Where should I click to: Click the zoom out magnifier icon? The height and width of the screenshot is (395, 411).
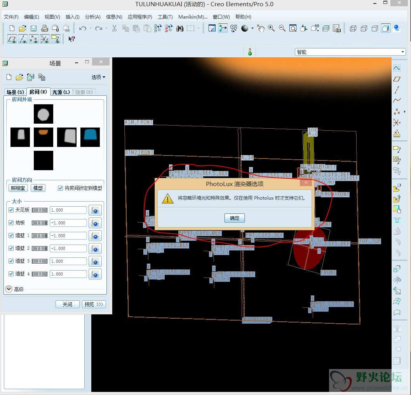click(x=282, y=28)
